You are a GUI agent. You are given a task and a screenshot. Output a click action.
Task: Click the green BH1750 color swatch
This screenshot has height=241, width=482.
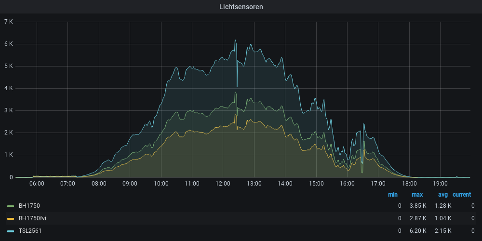(11, 206)
